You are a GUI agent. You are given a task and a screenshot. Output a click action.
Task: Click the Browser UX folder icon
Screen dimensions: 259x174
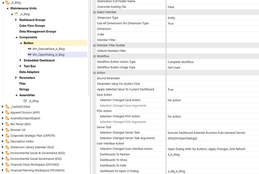click(7, 130)
